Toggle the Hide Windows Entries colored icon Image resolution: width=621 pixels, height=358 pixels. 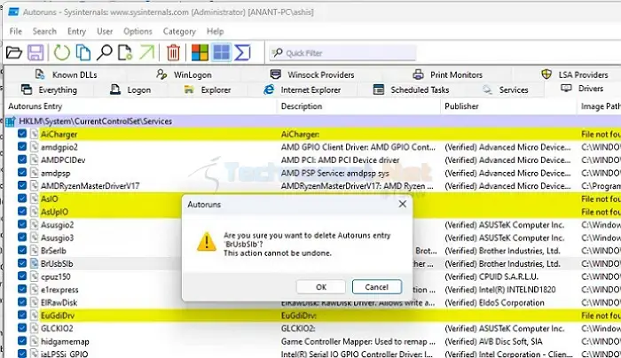200,52
